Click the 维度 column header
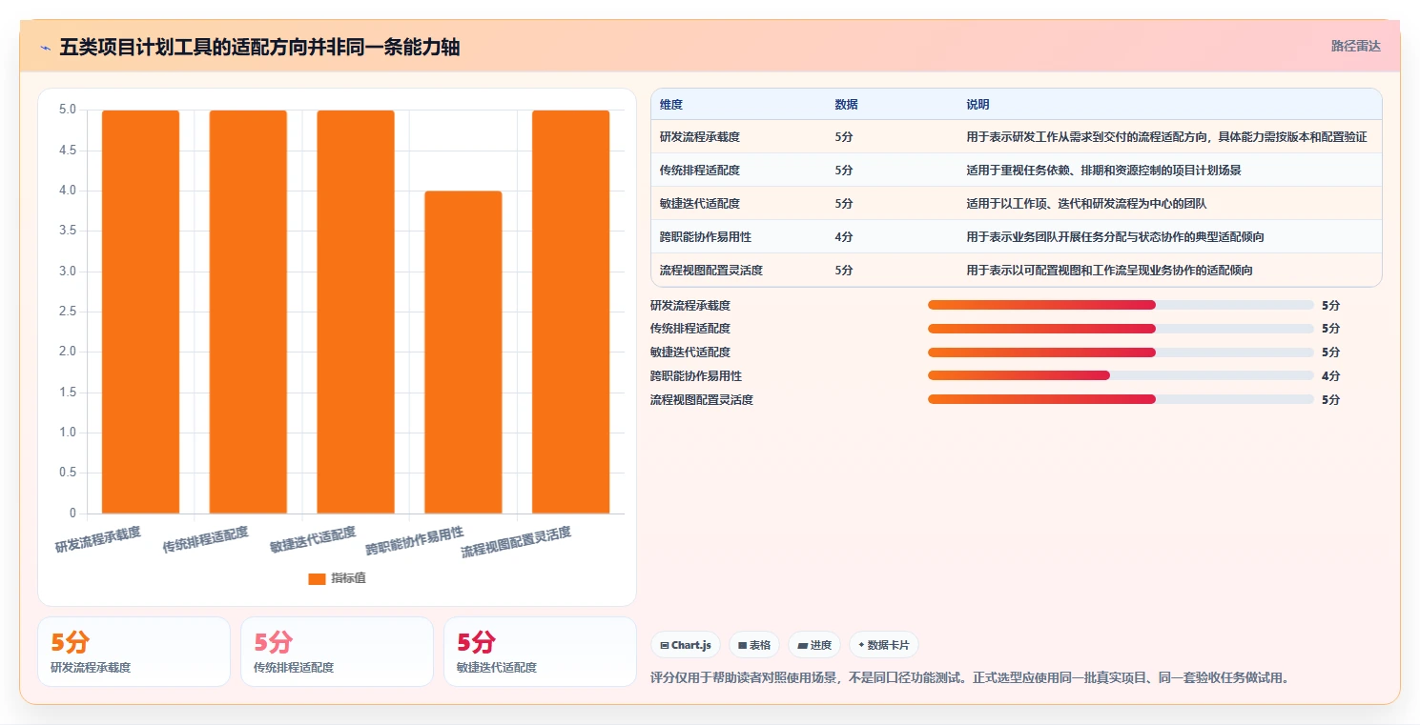Viewport: 1420px width, 725px height. (x=671, y=105)
